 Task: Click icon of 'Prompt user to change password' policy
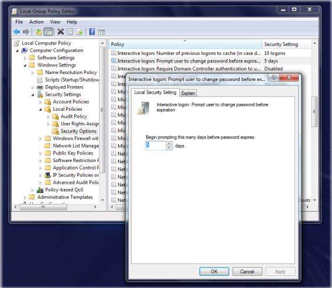[x=114, y=61]
